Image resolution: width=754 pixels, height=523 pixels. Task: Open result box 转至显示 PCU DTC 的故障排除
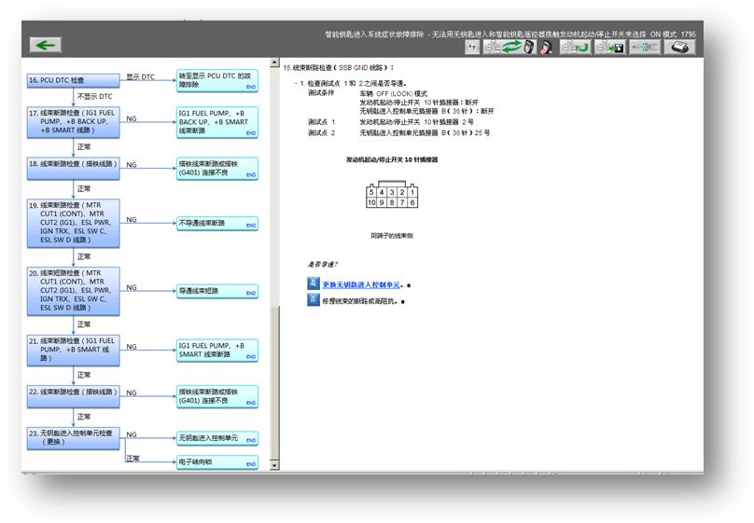coord(216,81)
